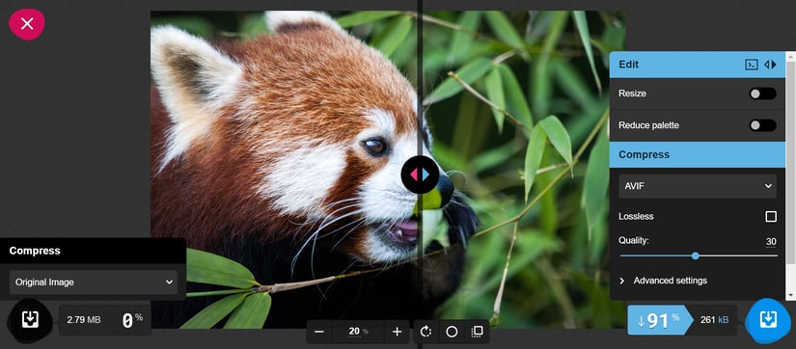796x349 pixels.
Task: Check the Lossless checkbox
Action: pos(771,217)
